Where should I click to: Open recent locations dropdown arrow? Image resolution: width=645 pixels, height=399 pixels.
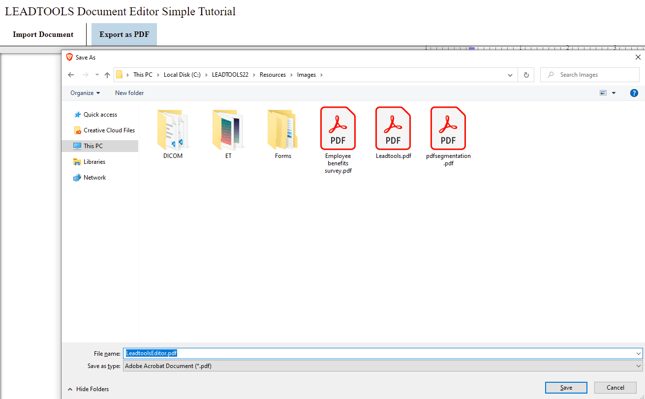96,75
